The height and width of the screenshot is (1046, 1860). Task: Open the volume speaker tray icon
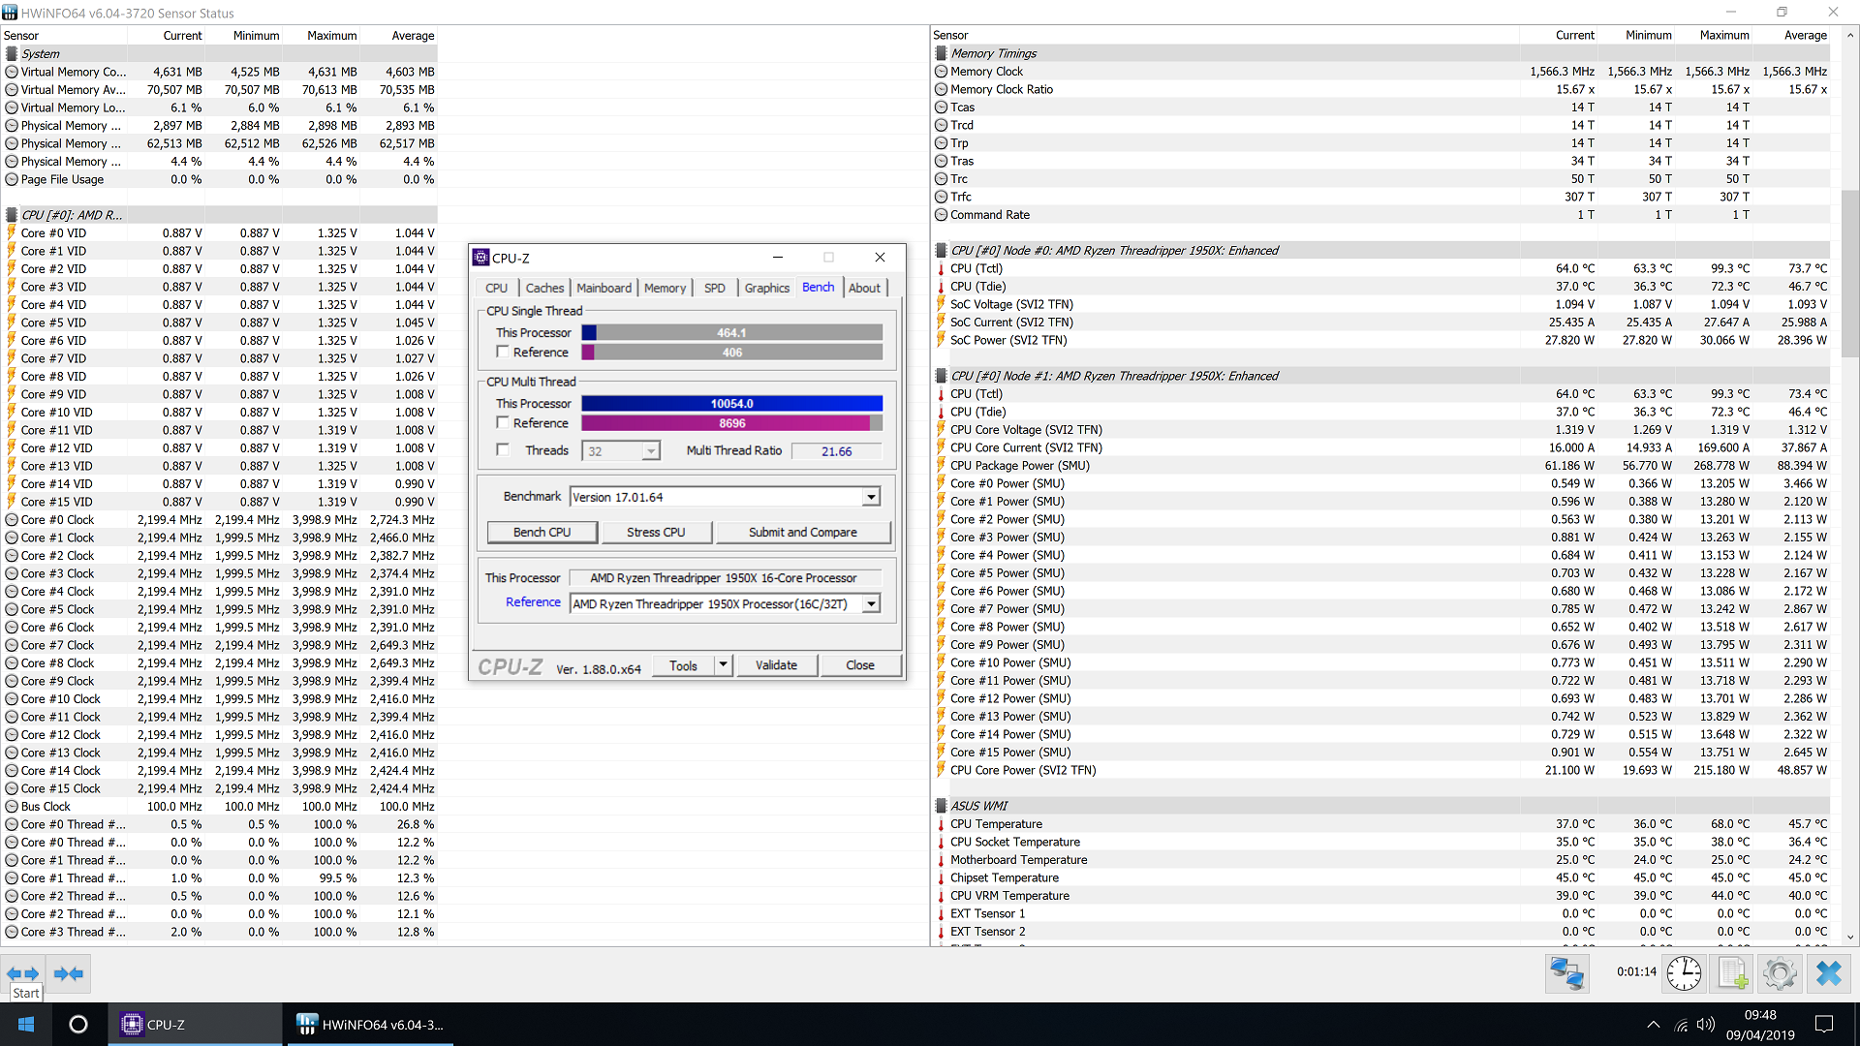point(1706,1025)
